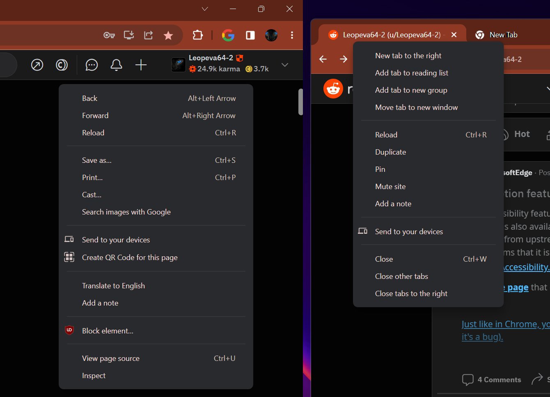550x397 pixels.
Task: Open the 'Just like in Chrome' link
Action: point(504,324)
